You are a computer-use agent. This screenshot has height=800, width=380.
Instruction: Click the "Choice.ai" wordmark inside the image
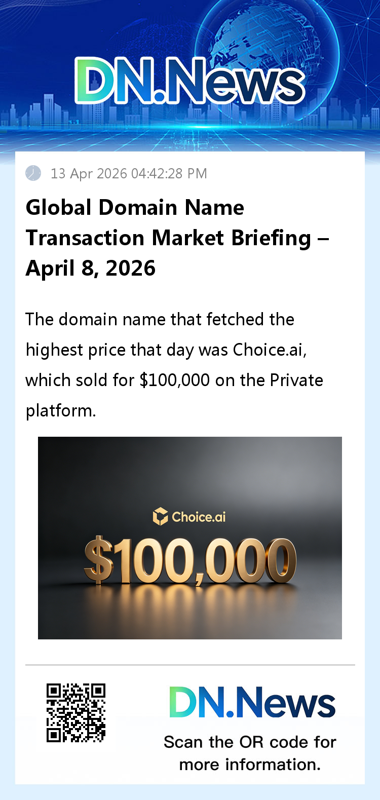click(x=199, y=517)
